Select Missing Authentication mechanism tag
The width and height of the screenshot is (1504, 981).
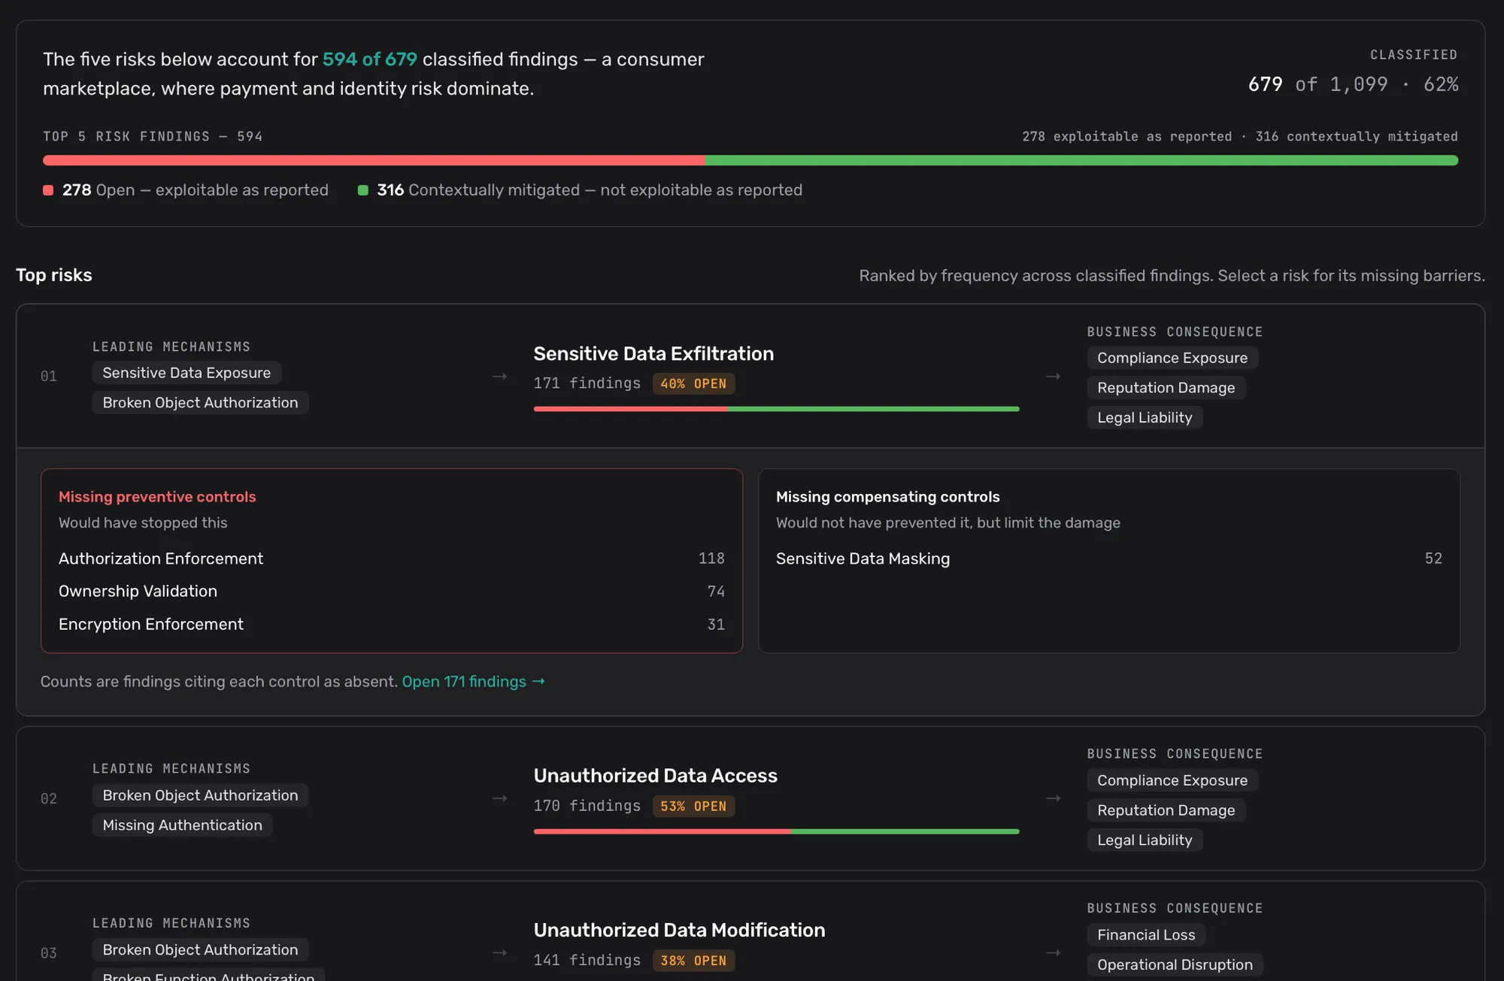pyautogui.click(x=182, y=825)
